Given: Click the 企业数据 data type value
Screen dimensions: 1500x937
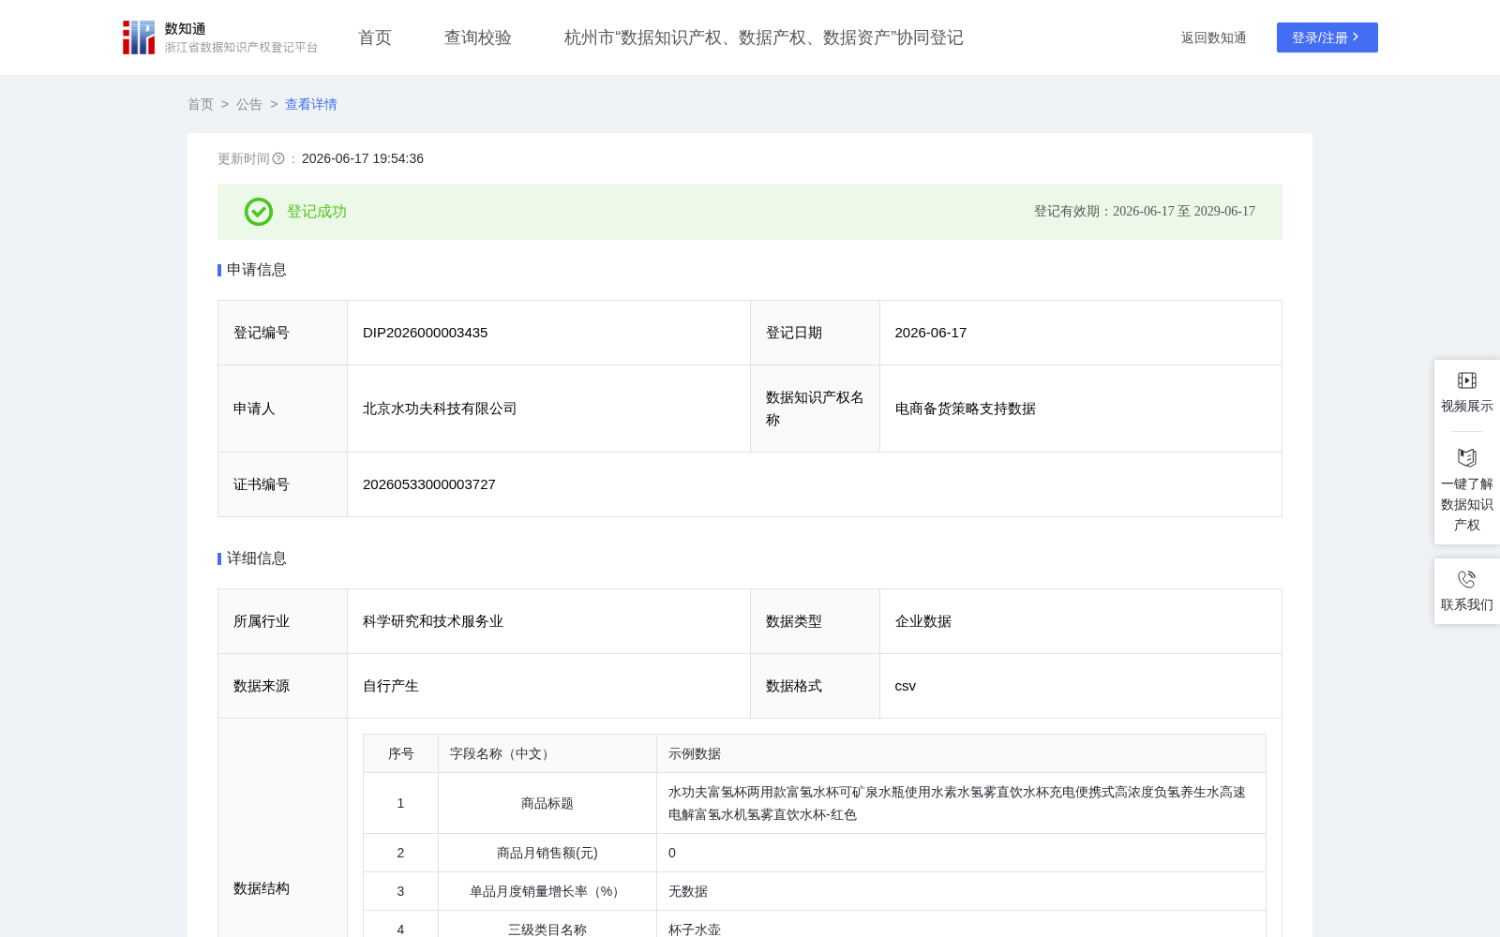Looking at the screenshot, I should [x=923, y=621].
